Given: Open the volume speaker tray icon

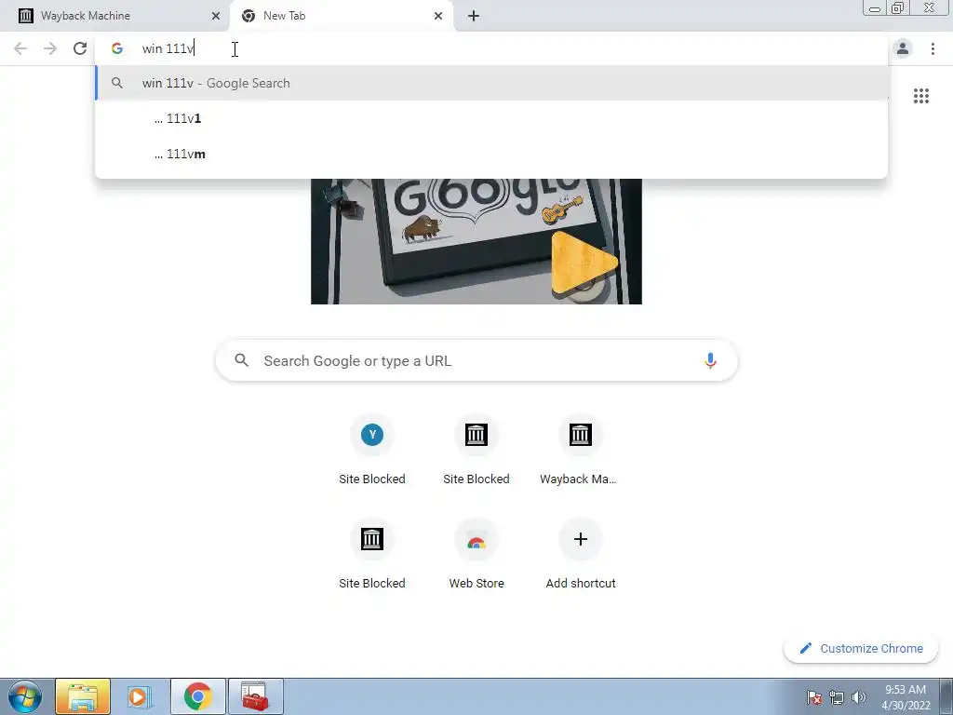Looking at the screenshot, I should [x=859, y=697].
